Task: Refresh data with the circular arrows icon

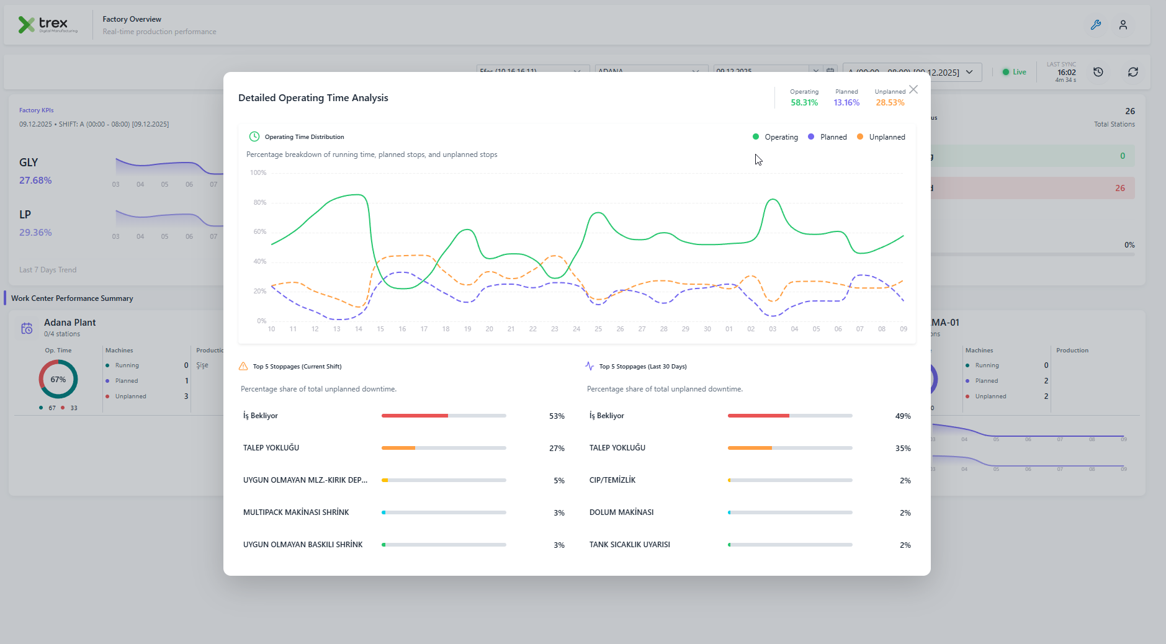Action: (x=1133, y=72)
